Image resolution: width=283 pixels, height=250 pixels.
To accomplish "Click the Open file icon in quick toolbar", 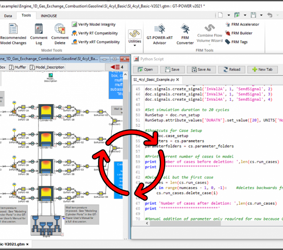I will click(x=237, y=15).
